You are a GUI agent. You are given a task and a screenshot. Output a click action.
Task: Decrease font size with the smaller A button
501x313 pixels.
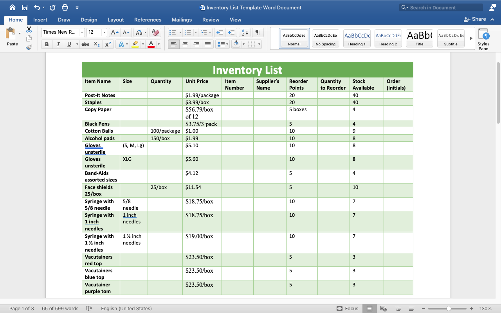click(125, 32)
